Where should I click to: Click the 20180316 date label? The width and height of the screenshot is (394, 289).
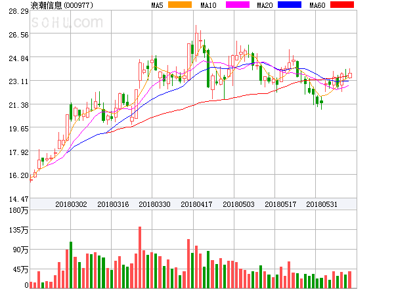click(x=113, y=204)
